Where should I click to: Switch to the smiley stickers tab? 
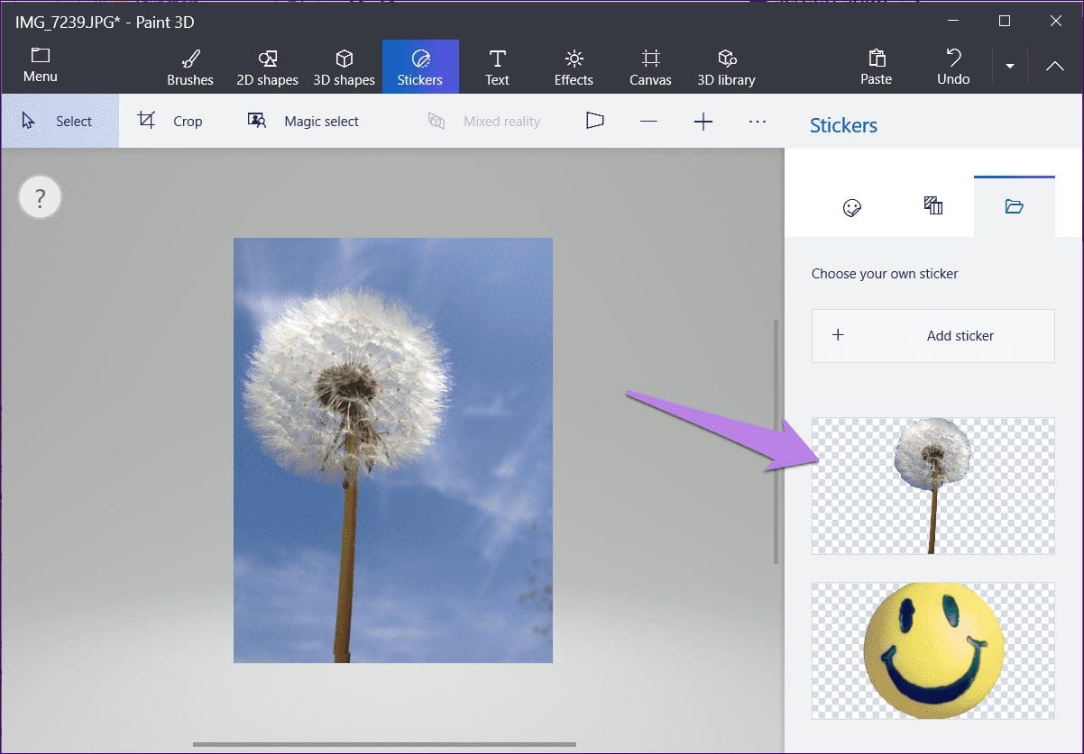(852, 207)
